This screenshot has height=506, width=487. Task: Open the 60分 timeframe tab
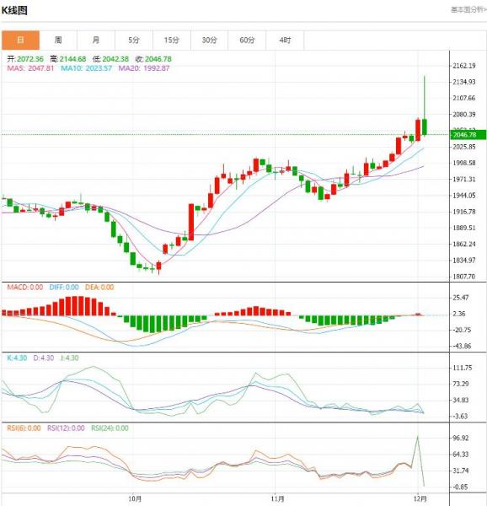click(x=247, y=40)
